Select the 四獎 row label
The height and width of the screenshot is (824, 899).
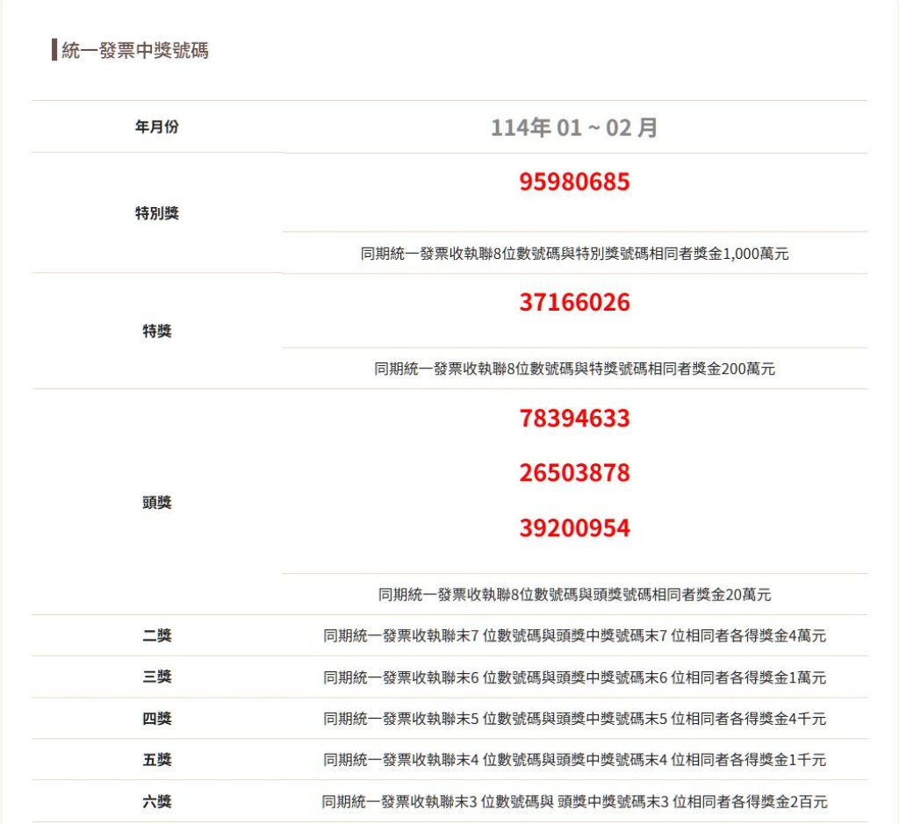click(156, 718)
